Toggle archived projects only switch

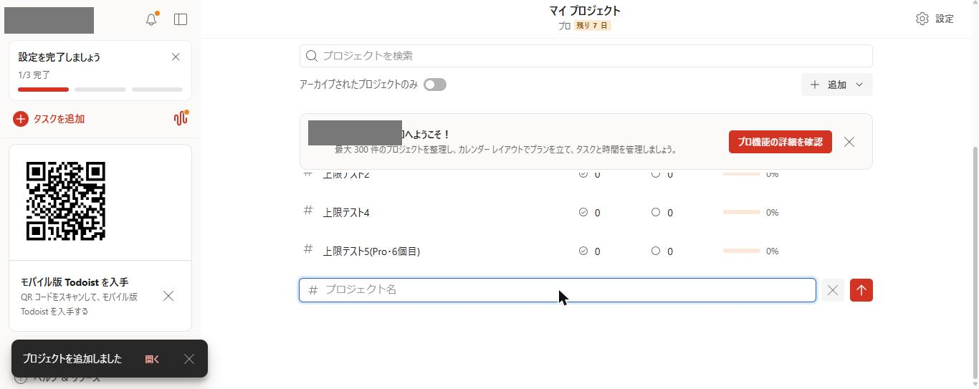point(435,85)
